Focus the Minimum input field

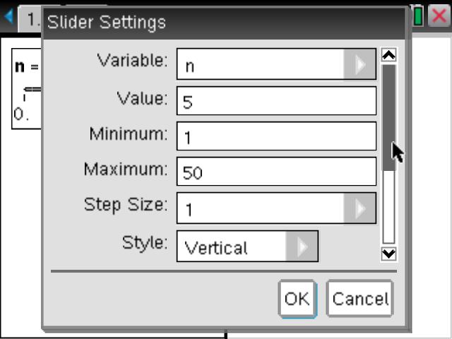click(276, 136)
